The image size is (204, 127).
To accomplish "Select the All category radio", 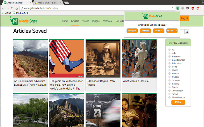I will coord(169,50).
